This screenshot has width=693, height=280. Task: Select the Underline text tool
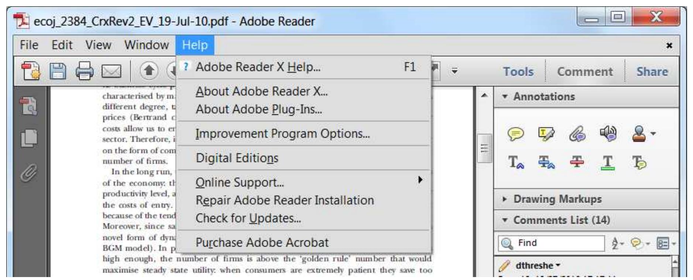pos(608,163)
